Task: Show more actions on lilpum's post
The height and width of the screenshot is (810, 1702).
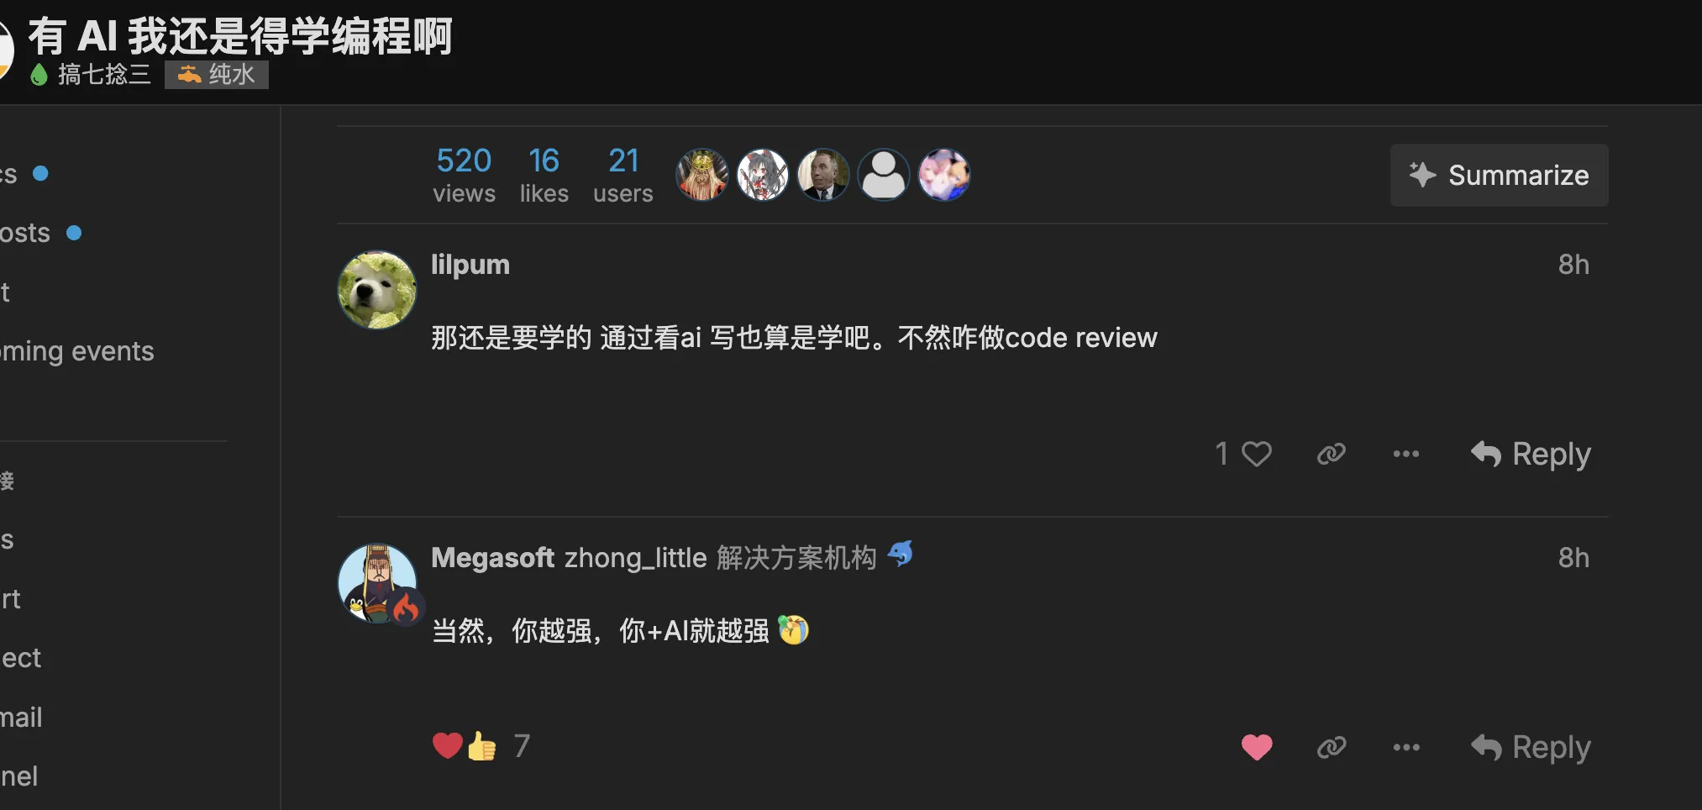Action: [x=1405, y=455]
